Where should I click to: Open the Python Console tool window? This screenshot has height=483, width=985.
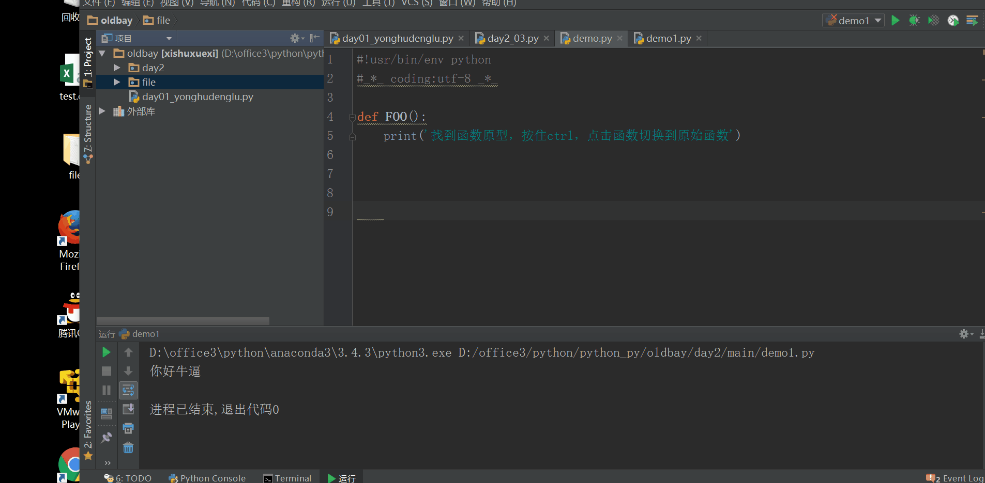pyautogui.click(x=207, y=478)
